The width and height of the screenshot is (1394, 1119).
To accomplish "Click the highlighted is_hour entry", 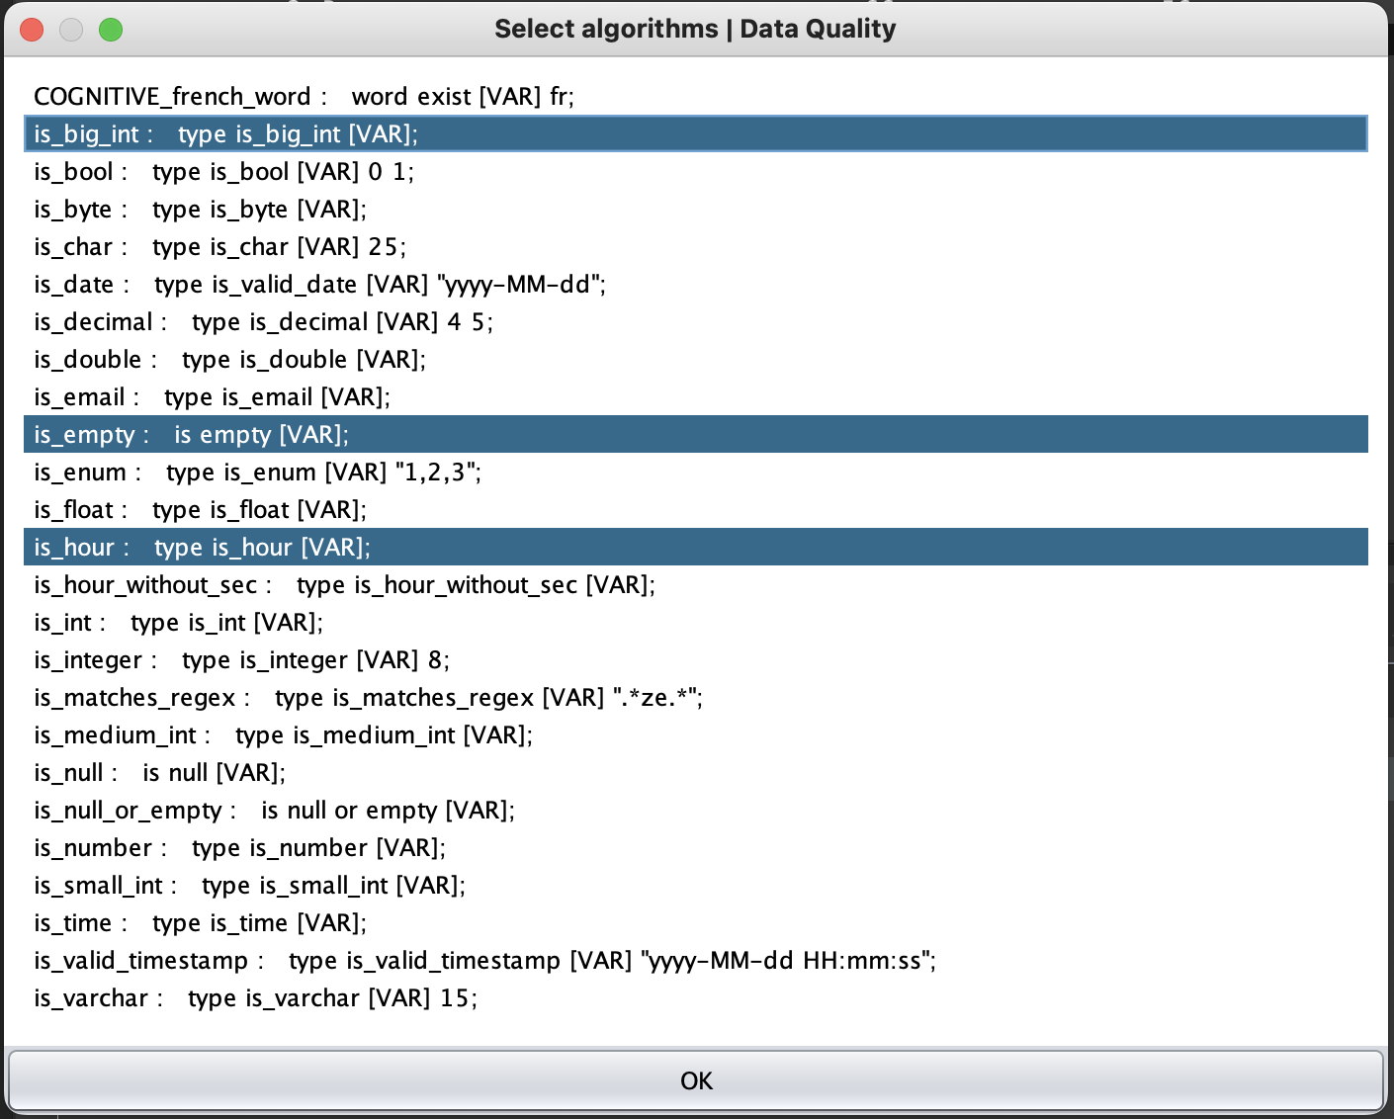I will tap(202, 548).
